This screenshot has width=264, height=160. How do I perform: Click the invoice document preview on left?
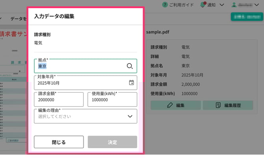[x=13, y=87]
